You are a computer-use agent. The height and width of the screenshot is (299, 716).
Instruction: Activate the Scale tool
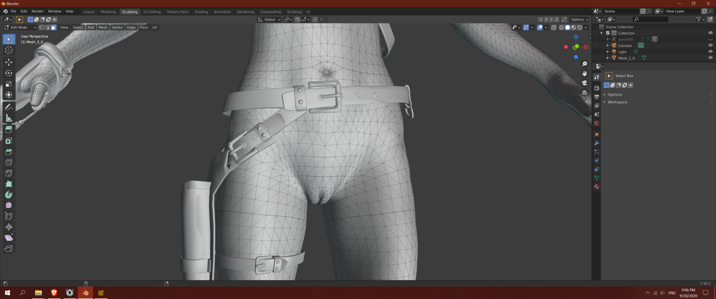pyautogui.click(x=9, y=84)
